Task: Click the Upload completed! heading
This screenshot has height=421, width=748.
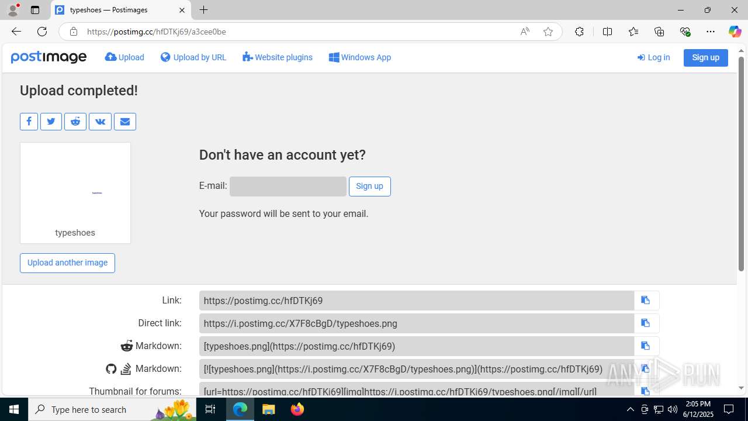Action: 79,91
